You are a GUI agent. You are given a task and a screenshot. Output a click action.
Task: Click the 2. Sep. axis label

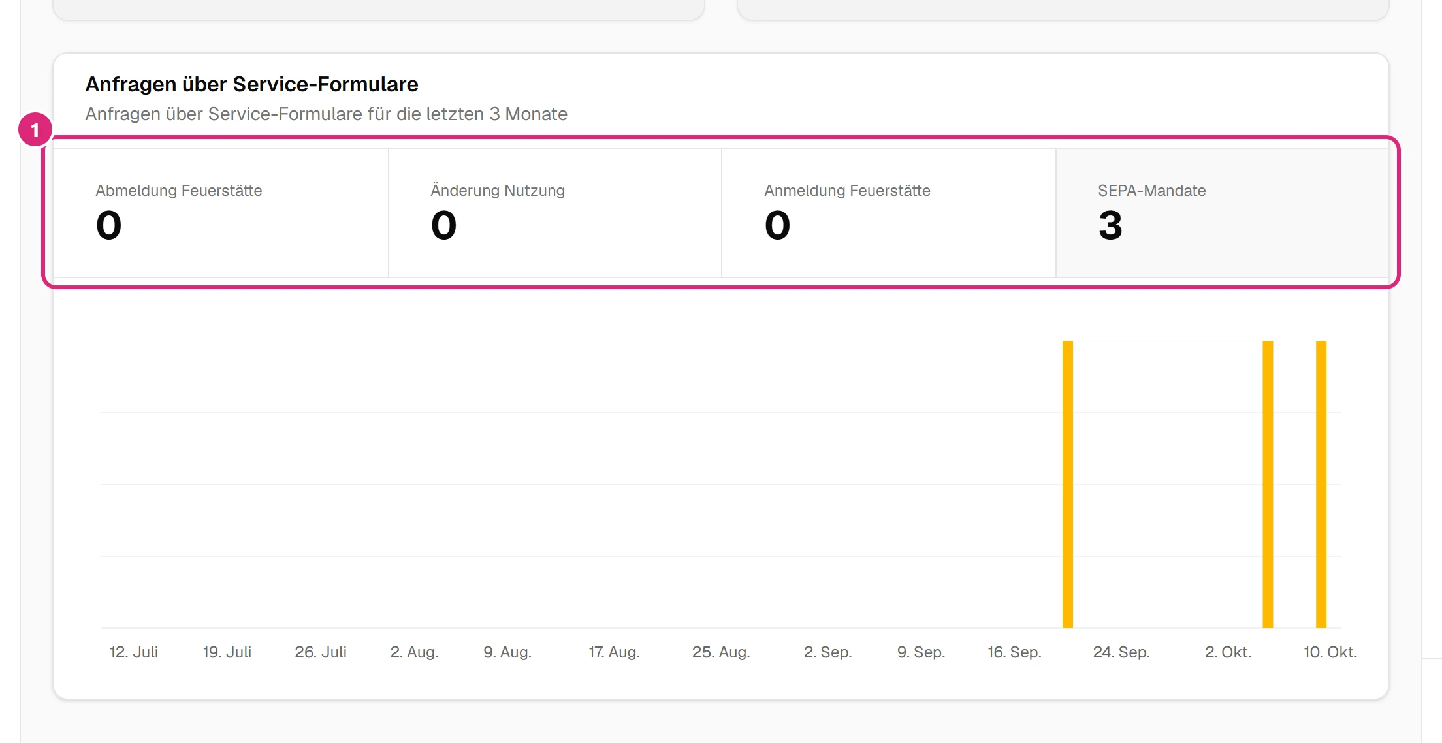coord(827,652)
